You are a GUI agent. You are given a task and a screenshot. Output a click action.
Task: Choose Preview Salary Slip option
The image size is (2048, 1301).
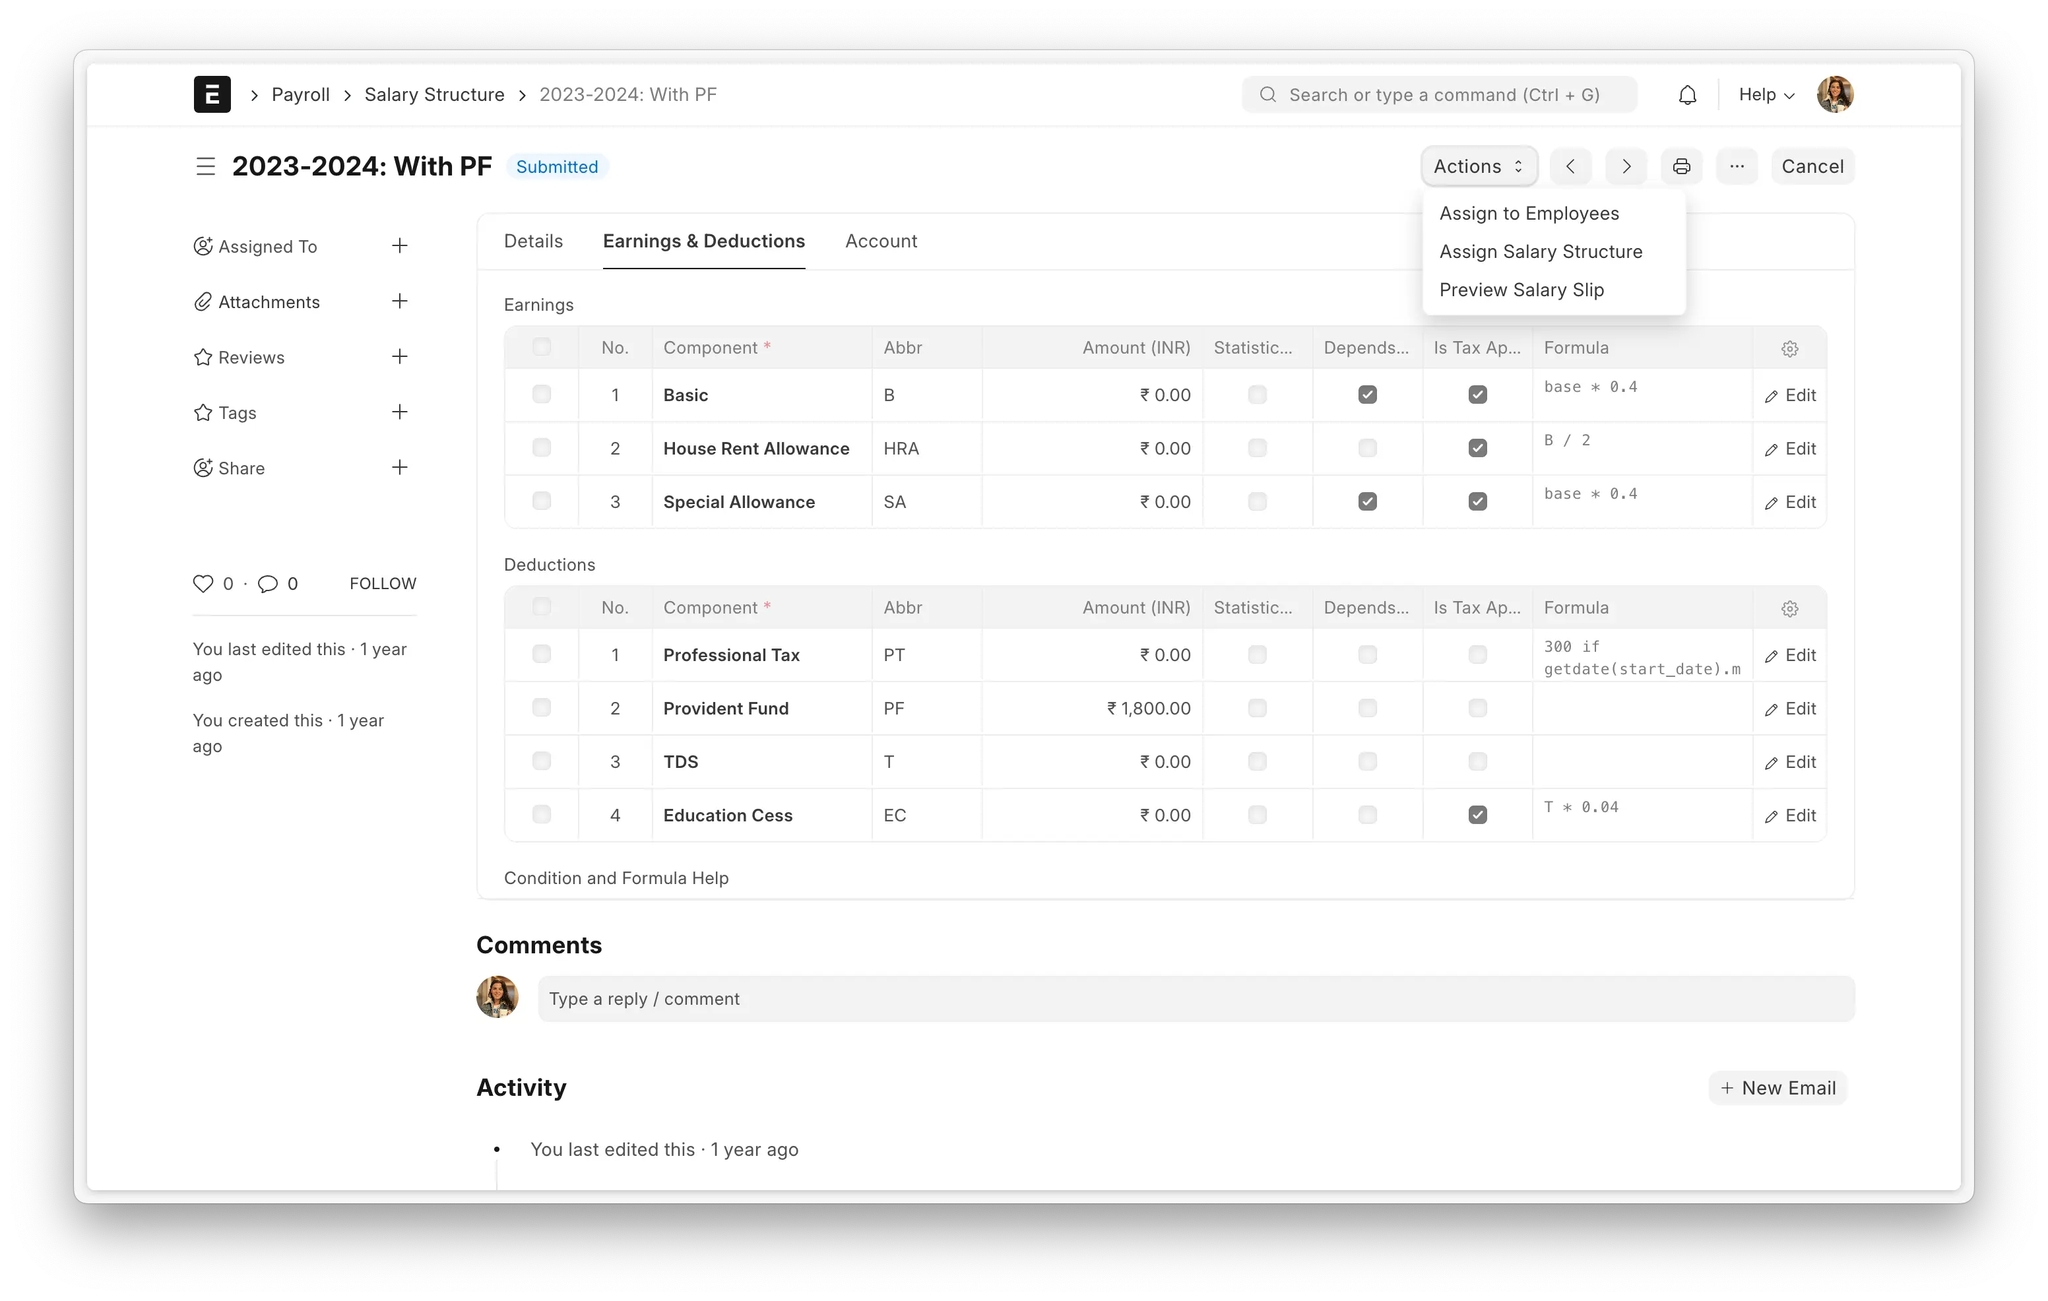[1521, 290]
